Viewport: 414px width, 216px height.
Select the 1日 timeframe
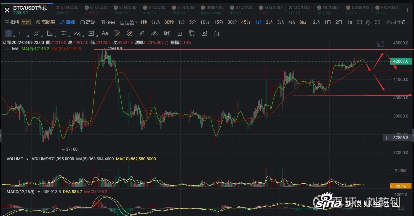tap(327, 22)
